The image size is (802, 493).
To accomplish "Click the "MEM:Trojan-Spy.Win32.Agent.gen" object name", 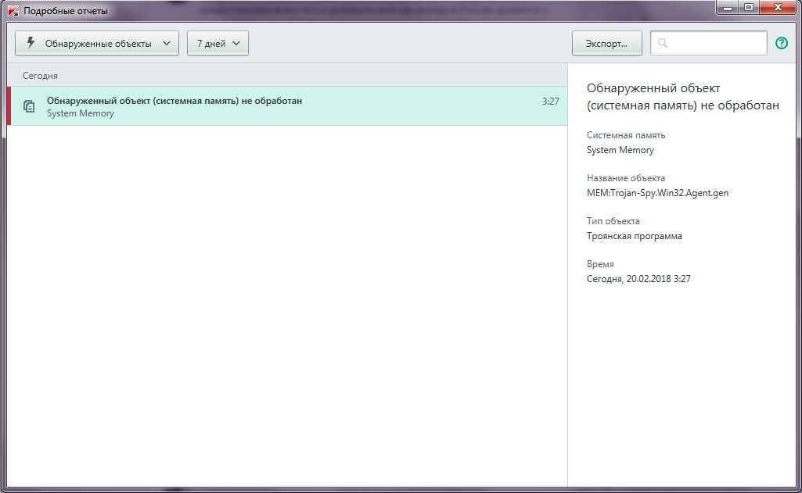I will tap(657, 193).
